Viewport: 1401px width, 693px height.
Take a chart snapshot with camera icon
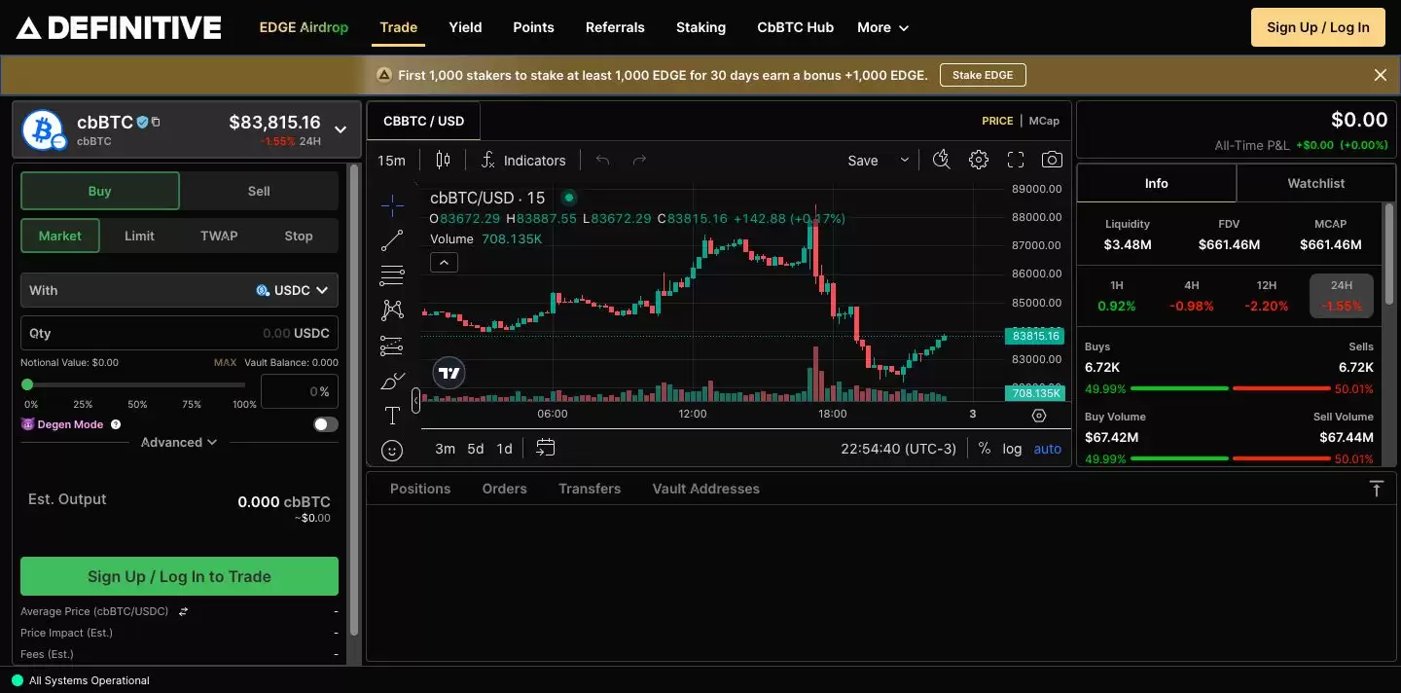[1052, 161]
